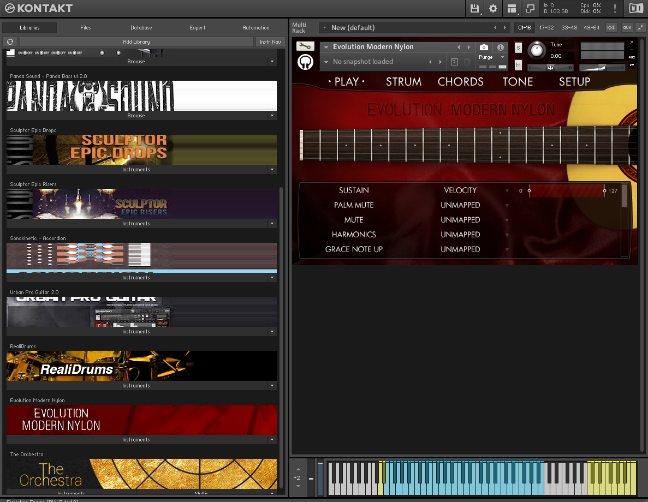Open Instruments of Sculptor Epic Risers
648x502 pixels.
pyautogui.click(x=136, y=224)
